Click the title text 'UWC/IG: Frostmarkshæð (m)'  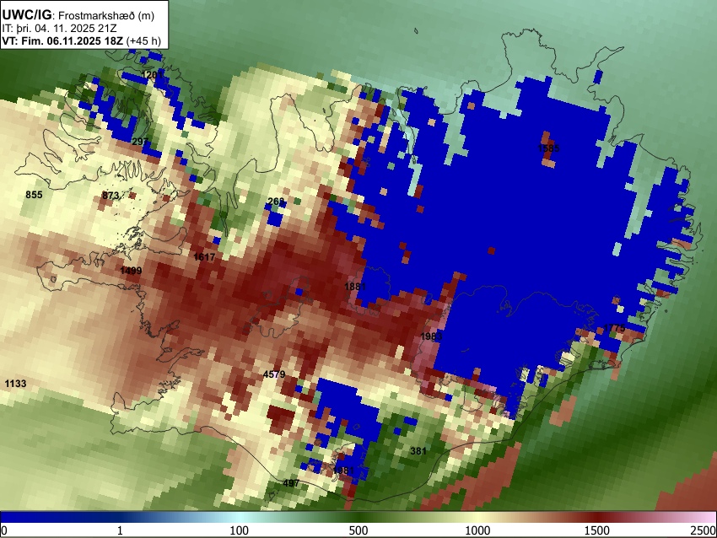coord(78,15)
